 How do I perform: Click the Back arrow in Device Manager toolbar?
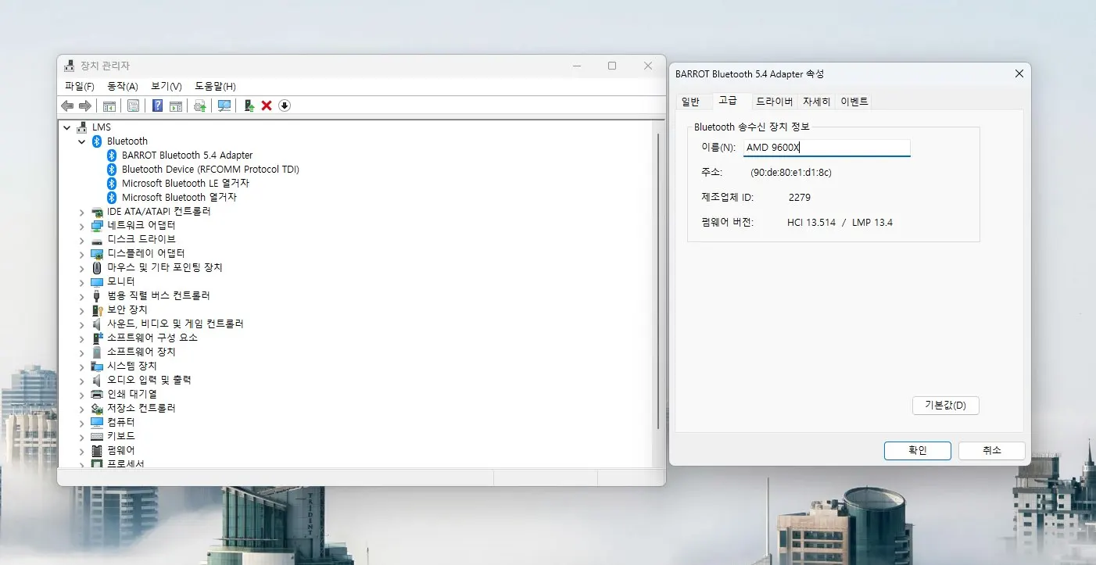67,105
